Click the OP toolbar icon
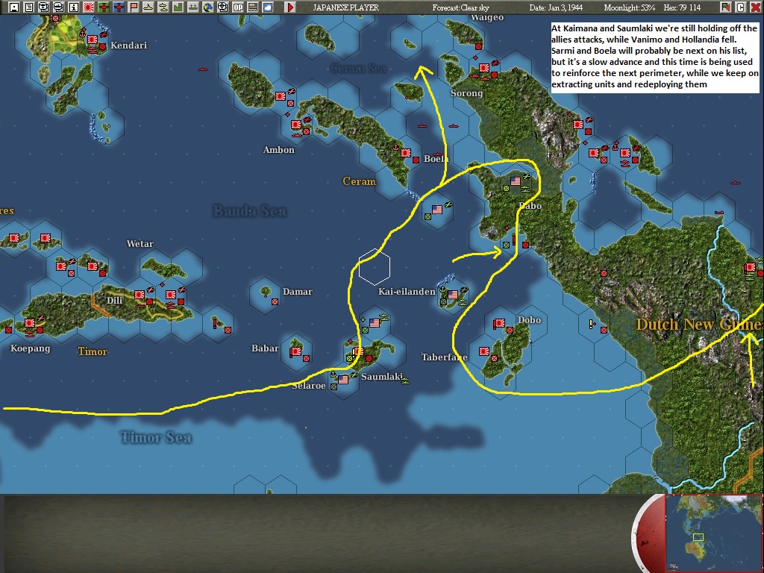This screenshot has height=573, width=764. coord(238,7)
